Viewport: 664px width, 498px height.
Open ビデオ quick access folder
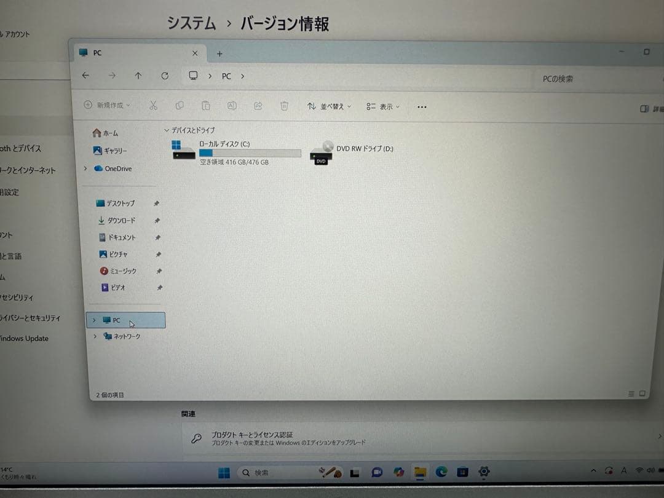tap(113, 288)
